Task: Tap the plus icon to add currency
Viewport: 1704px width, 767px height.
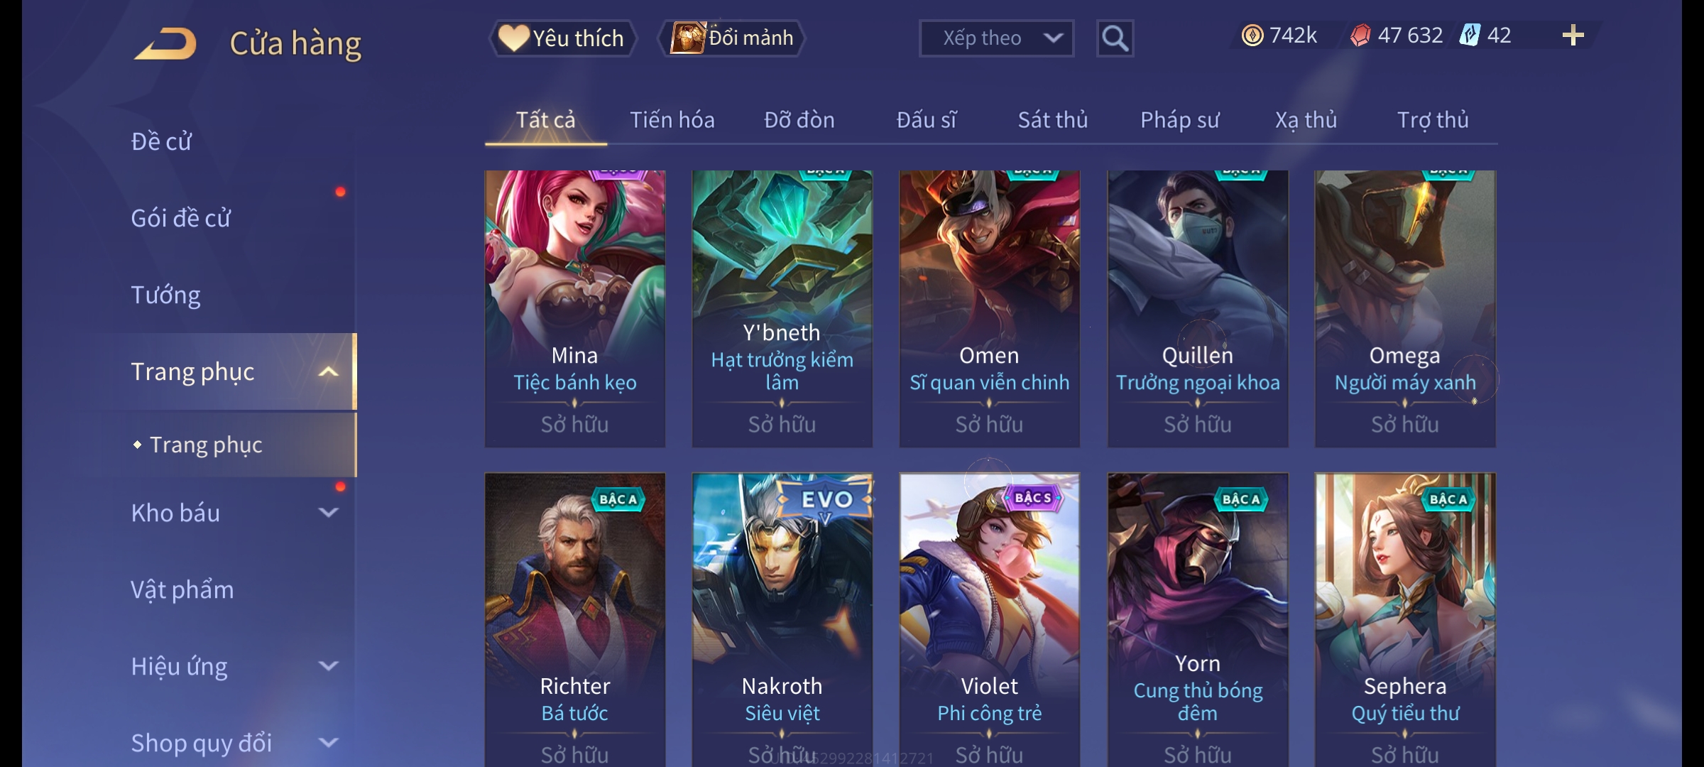Action: click(1573, 36)
